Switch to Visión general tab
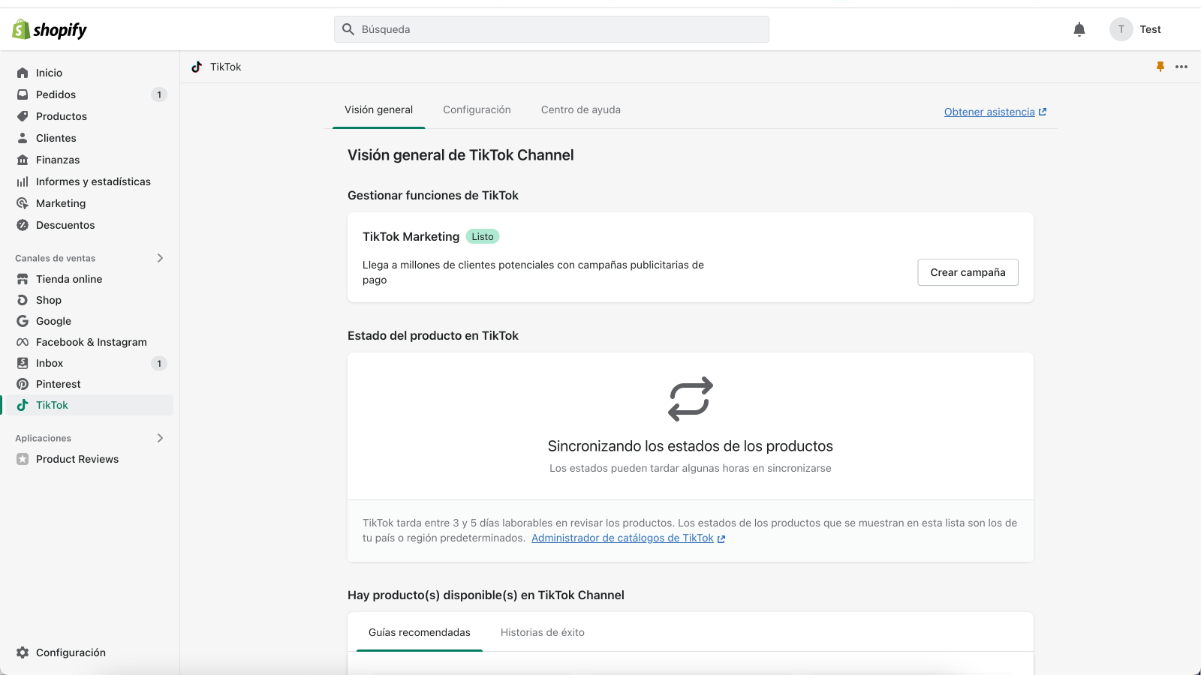 coord(378,109)
